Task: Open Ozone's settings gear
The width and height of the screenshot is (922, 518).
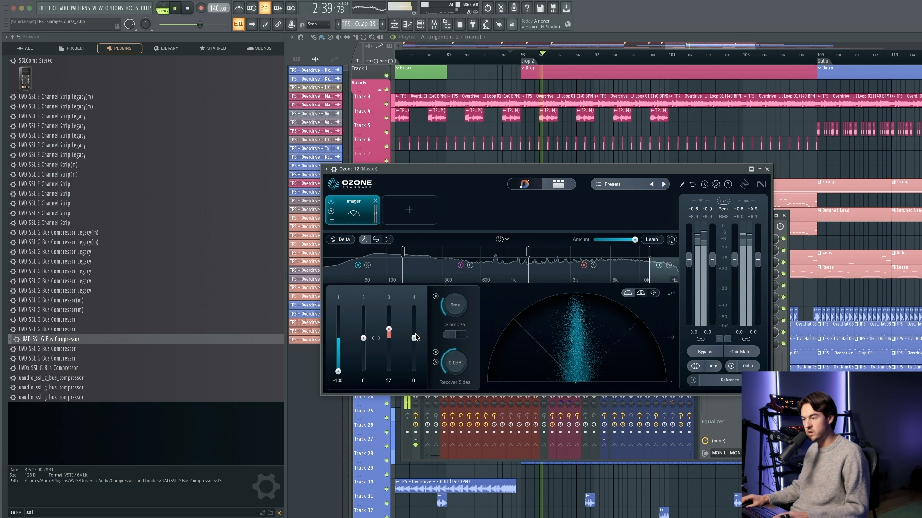Action: click(x=716, y=184)
